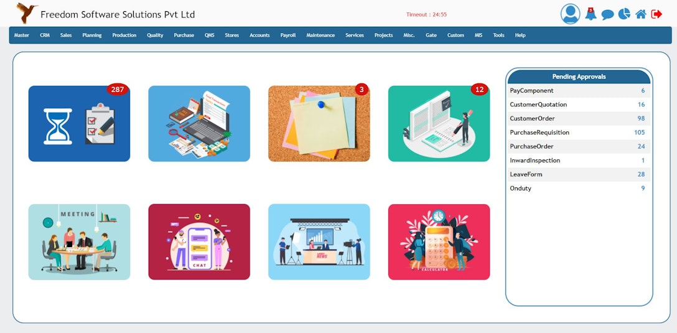Click the notification bell icon
Viewport: 677px width, 333px height.
point(591,14)
